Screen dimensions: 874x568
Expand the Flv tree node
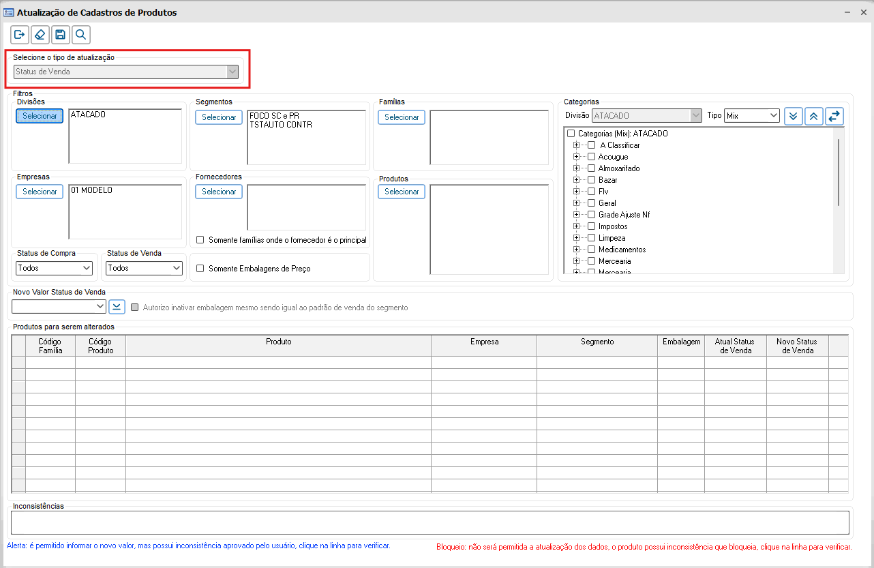coord(577,192)
